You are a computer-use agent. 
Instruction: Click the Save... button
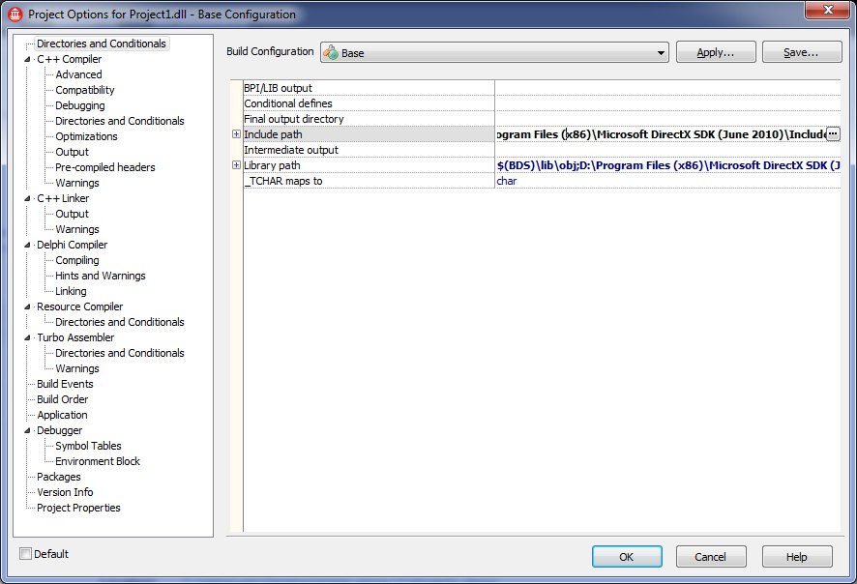click(x=801, y=52)
